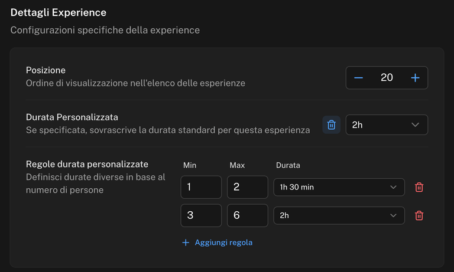The width and height of the screenshot is (454, 272).
Task: Click the Max column header
Action: 237,165
